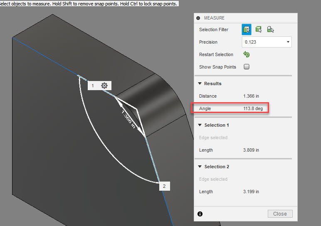Click the green Restart Selection arrow
This screenshot has height=226, width=321.
[247, 54]
